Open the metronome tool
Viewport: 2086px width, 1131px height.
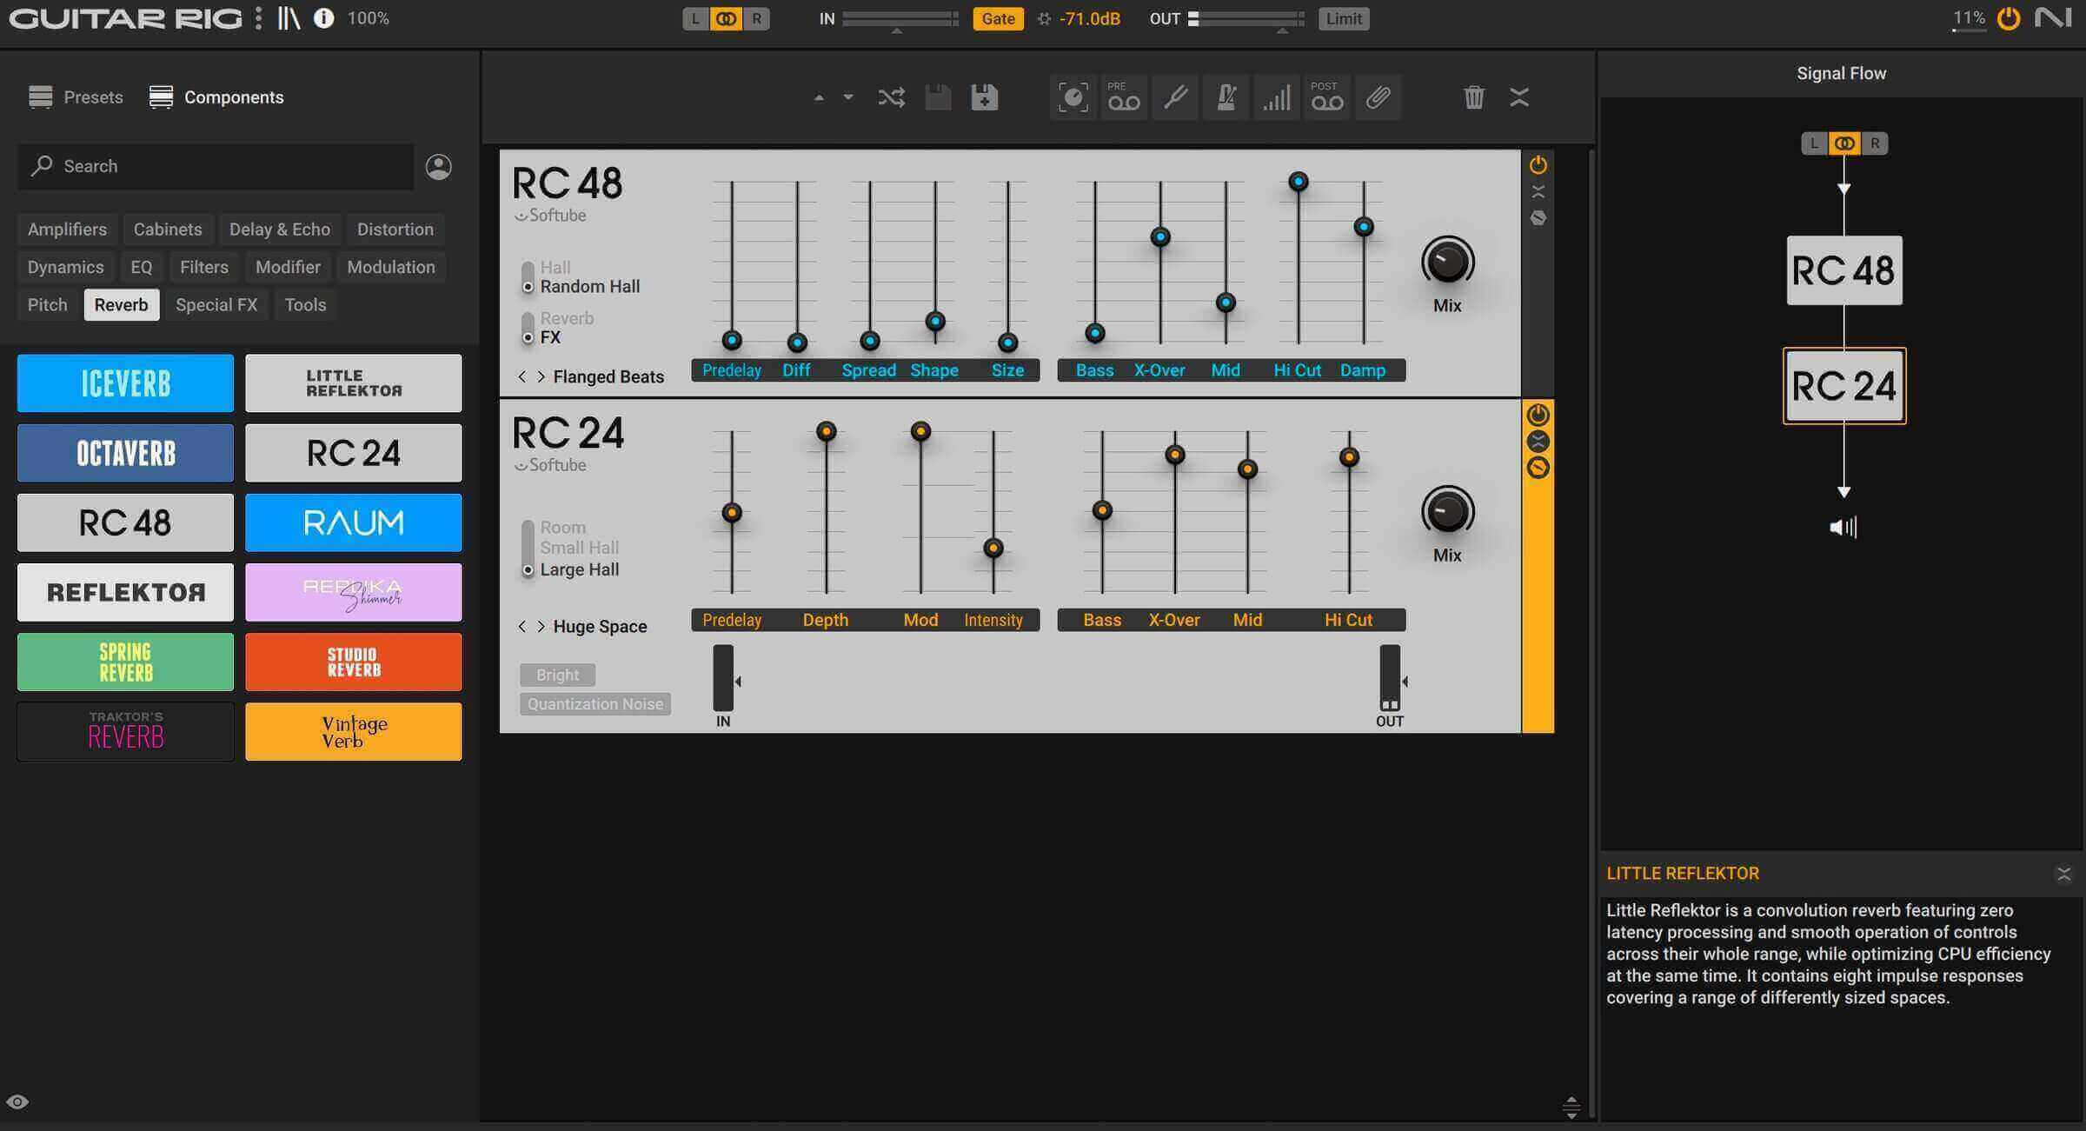(1226, 97)
